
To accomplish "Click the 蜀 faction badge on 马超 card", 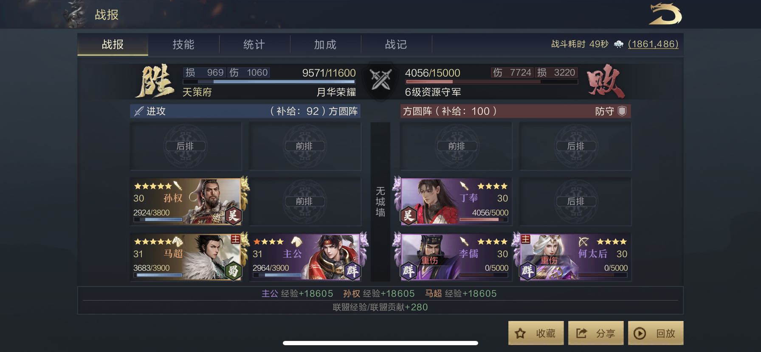I will coord(233,271).
